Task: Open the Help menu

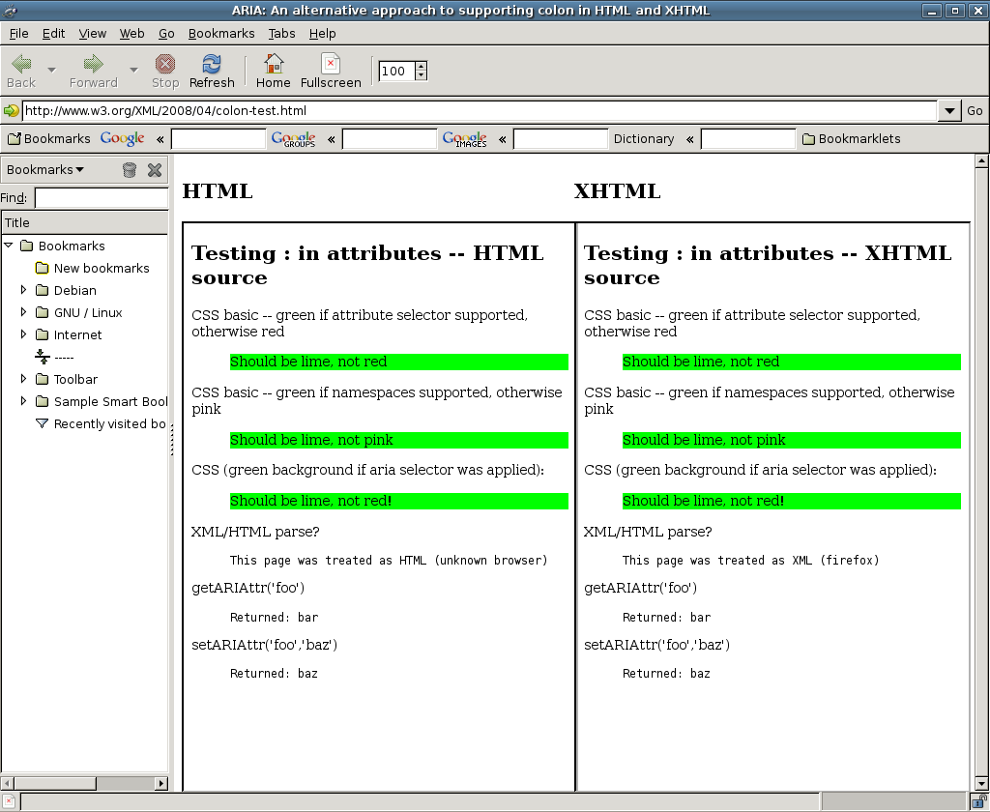Action: point(323,34)
